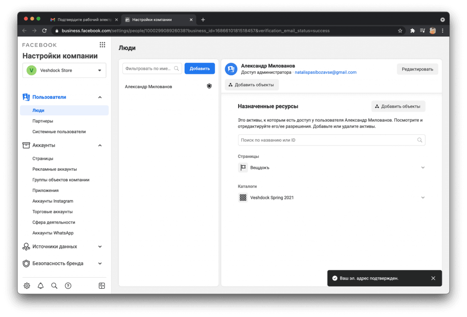Click the Вещдокъ page flag icon

click(x=243, y=167)
